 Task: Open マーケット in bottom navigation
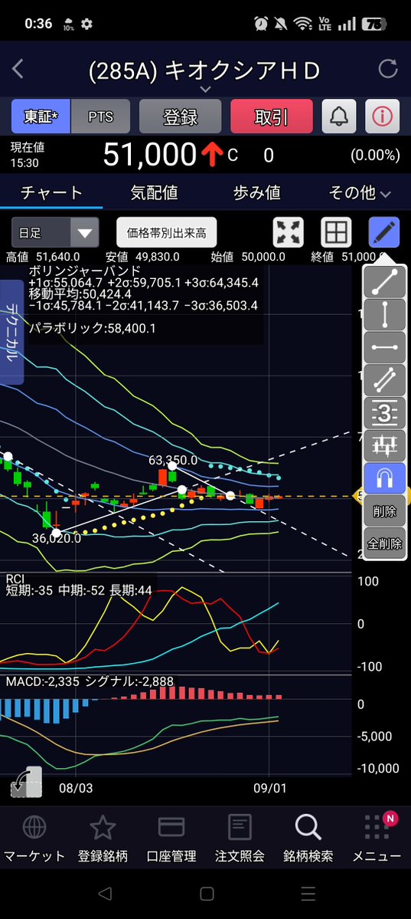tap(34, 838)
